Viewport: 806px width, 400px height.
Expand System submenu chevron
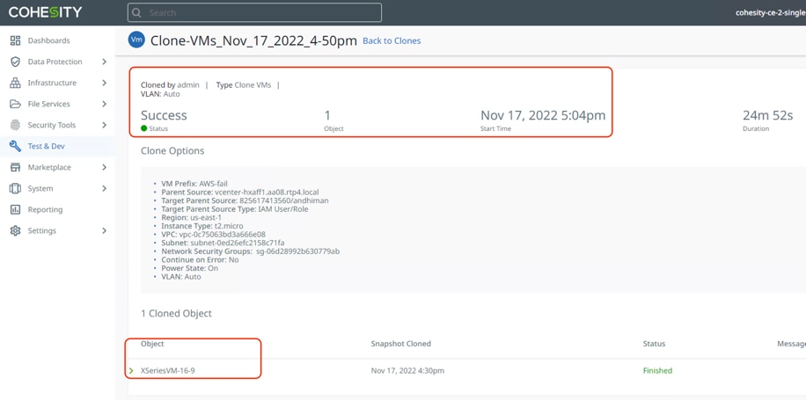click(x=105, y=188)
